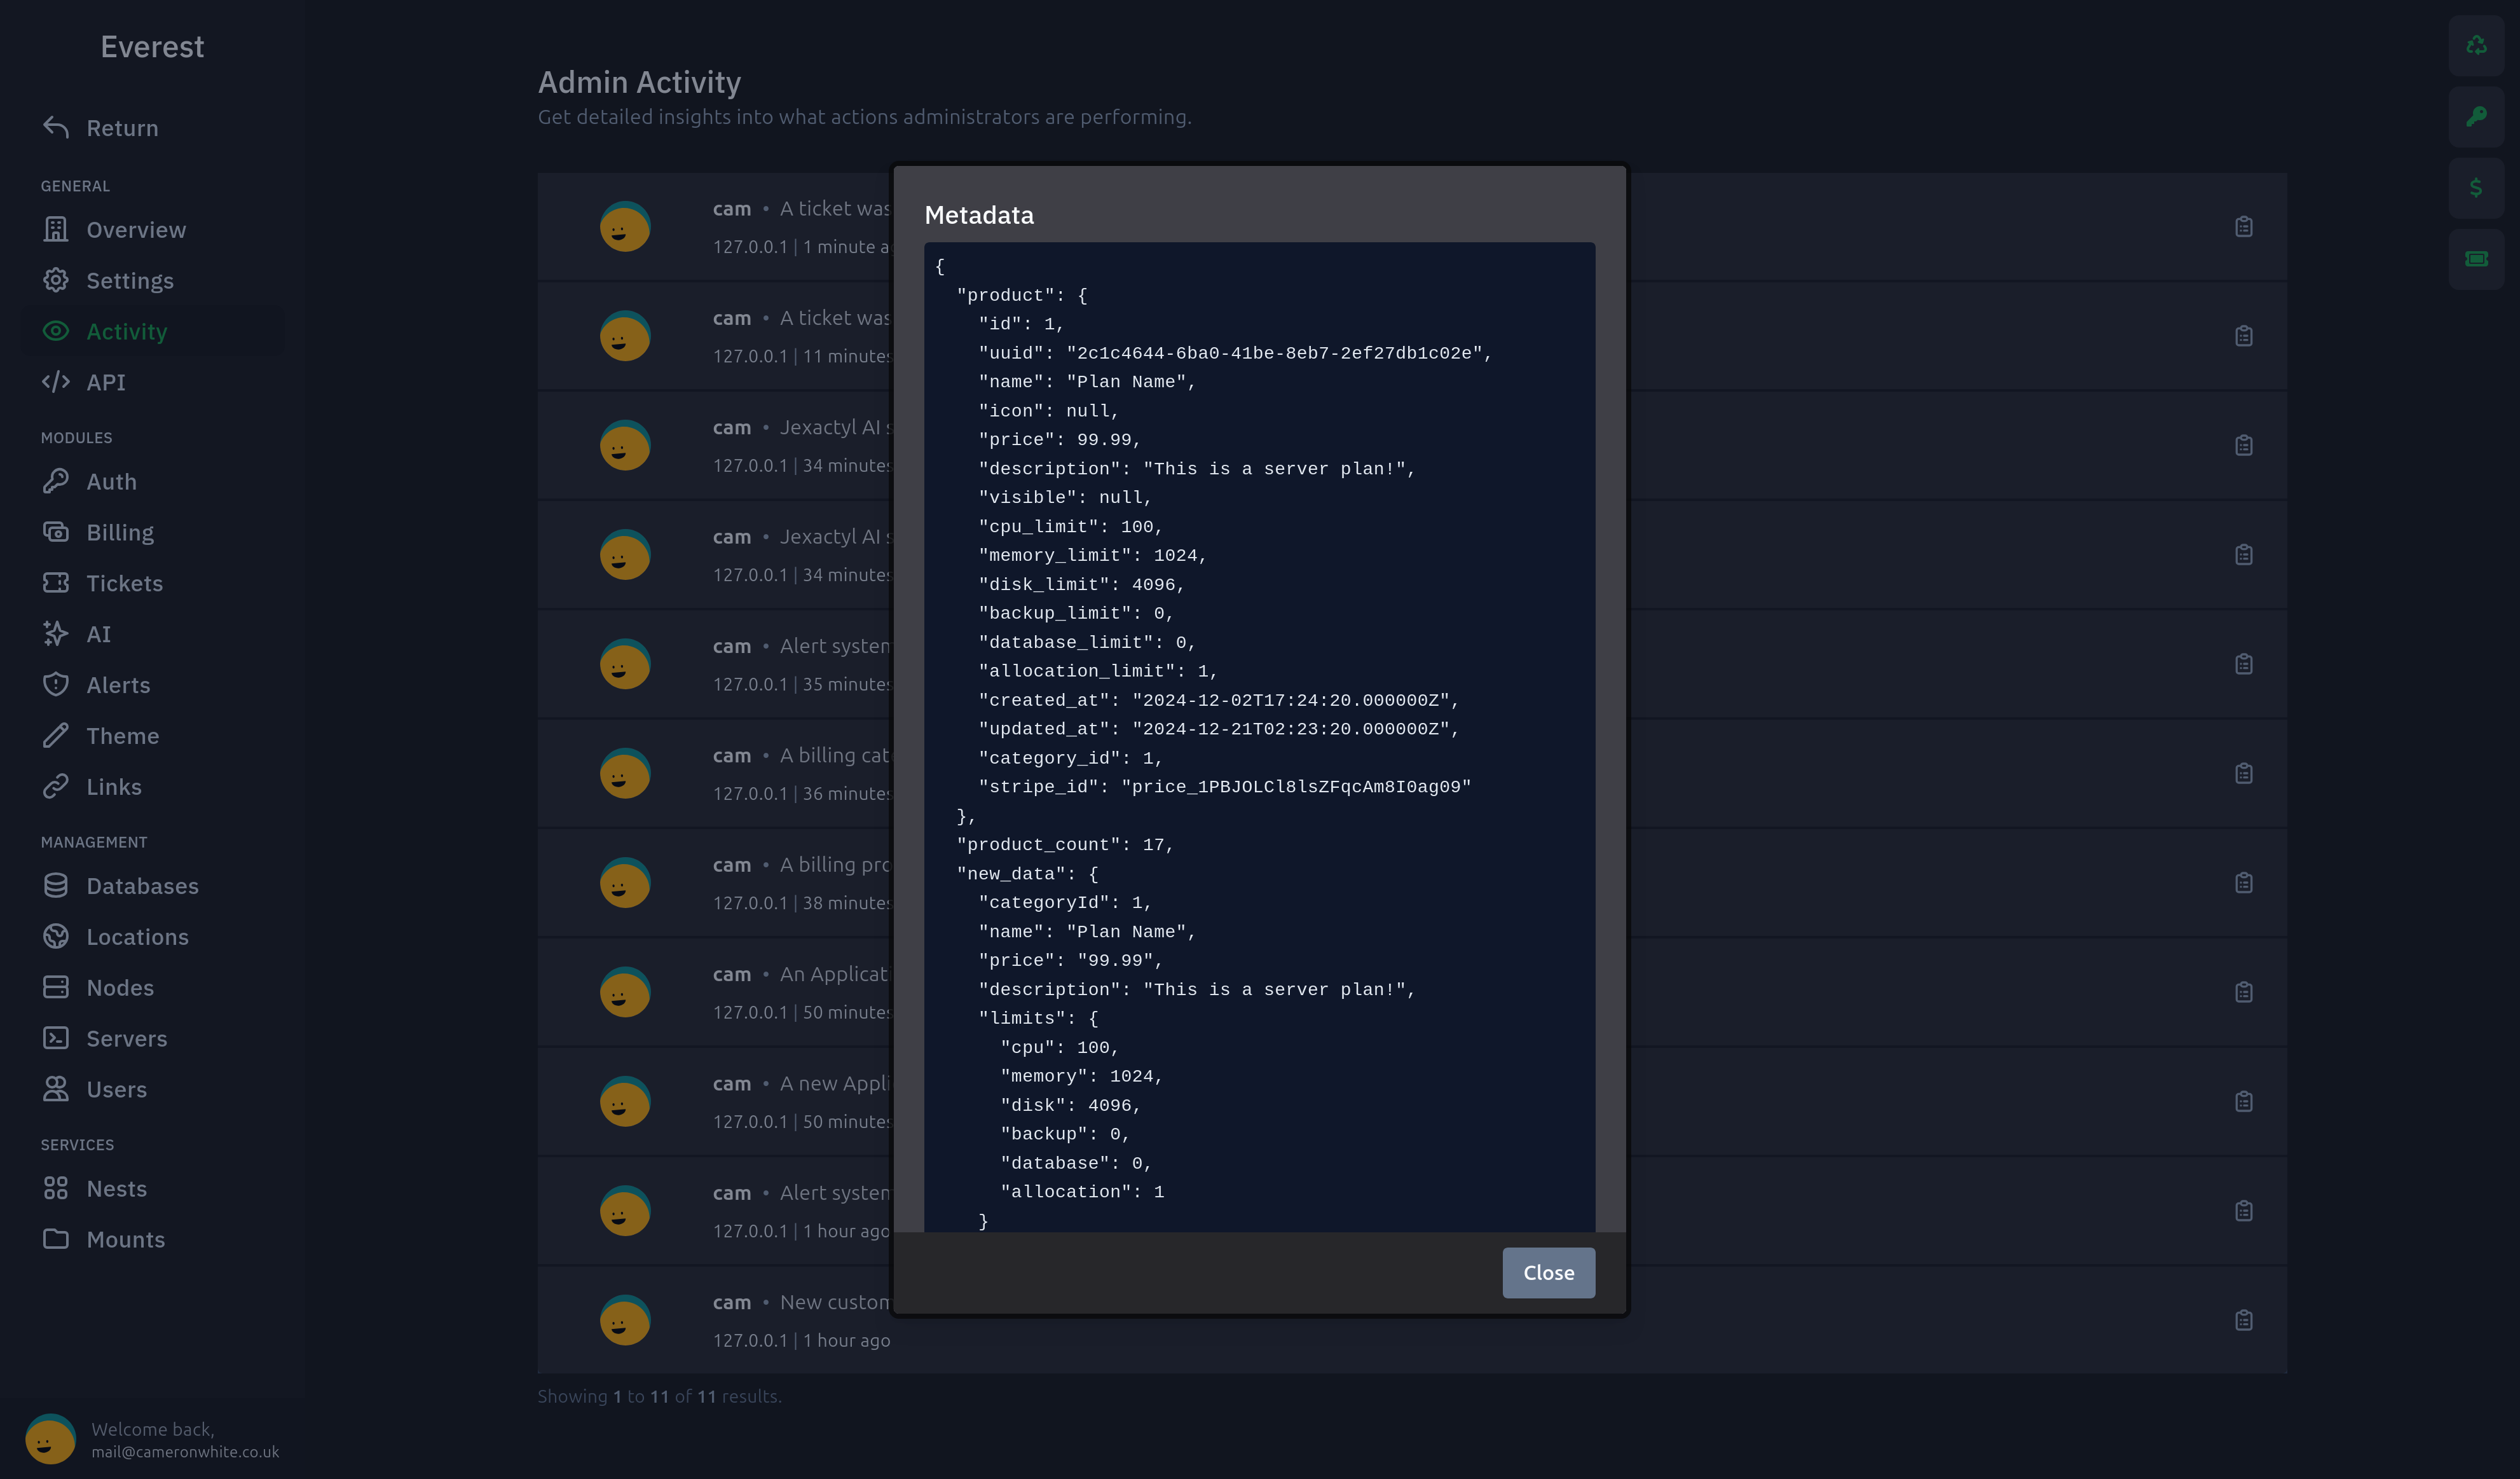Screen dimensions: 2520x1479
Task: Go to Tickets in the sidebar
Action: (x=124, y=583)
